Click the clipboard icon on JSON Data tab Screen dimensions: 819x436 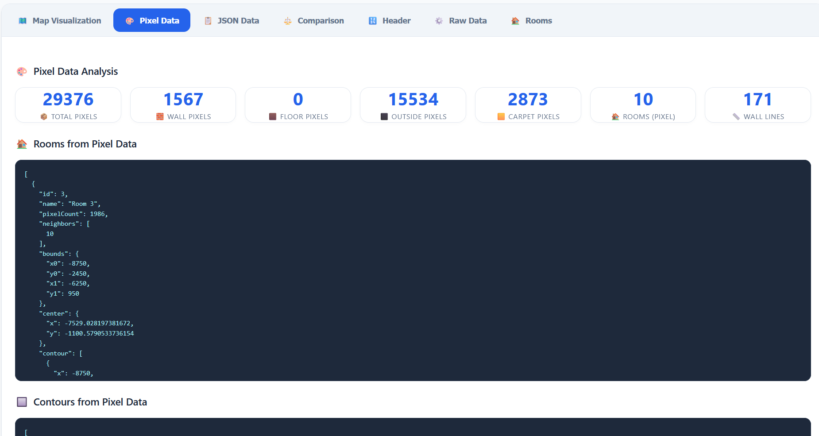pos(208,21)
